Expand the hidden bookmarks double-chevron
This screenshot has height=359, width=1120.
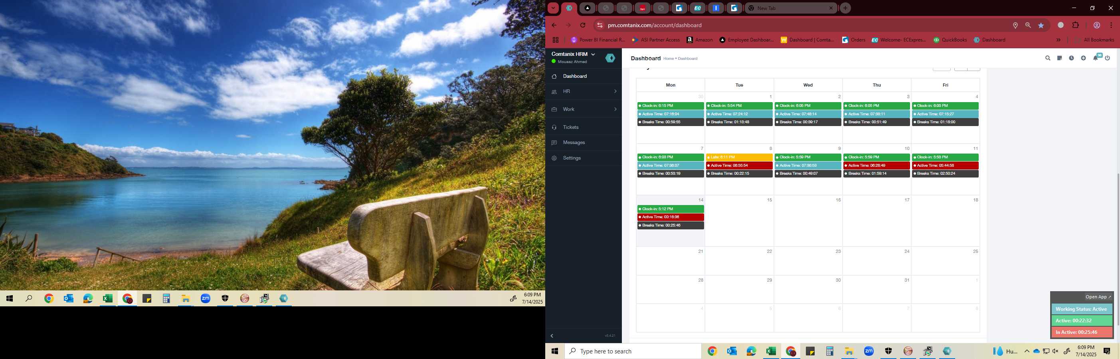pyautogui.click(x=1058, y=40)
